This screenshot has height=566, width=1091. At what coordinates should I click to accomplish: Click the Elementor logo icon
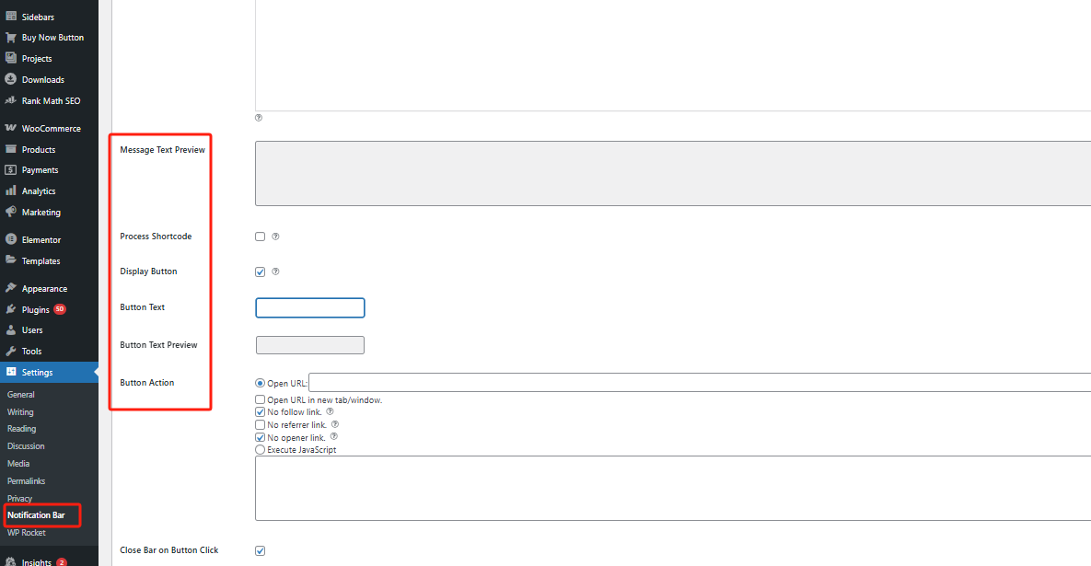coord(11,239)
